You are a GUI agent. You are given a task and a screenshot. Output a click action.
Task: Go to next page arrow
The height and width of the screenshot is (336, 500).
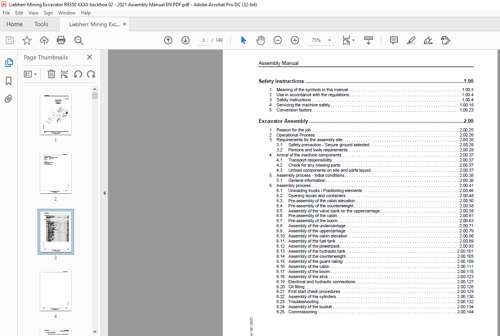tap(185, 40)
